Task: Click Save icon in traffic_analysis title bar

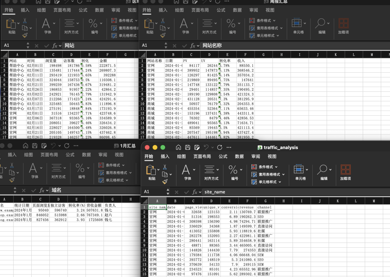Action: coord(187,148)
